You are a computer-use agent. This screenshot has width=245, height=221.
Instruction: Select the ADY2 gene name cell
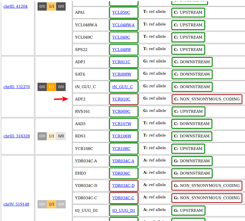coord(91,99)
